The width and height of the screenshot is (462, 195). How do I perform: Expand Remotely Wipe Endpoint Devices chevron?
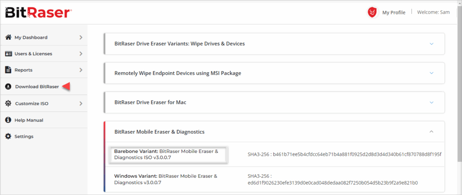click(432, 73)
